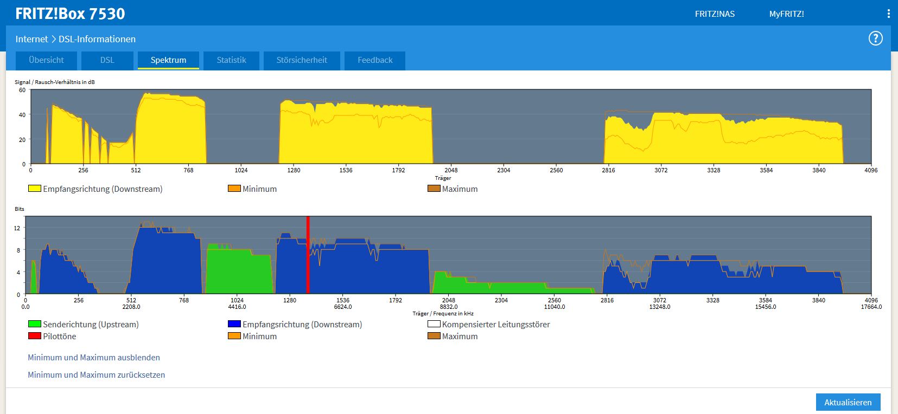Click blue Empfangsrichtung legend swatch in Bits chart
This screenshot has height=414, width=898.
(x=234, y=324)
